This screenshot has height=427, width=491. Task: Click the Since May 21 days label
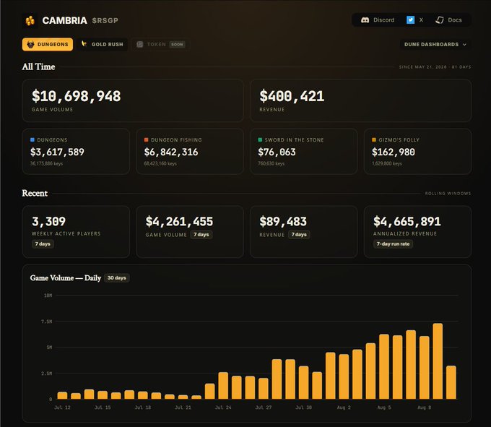tap(435, 66)
